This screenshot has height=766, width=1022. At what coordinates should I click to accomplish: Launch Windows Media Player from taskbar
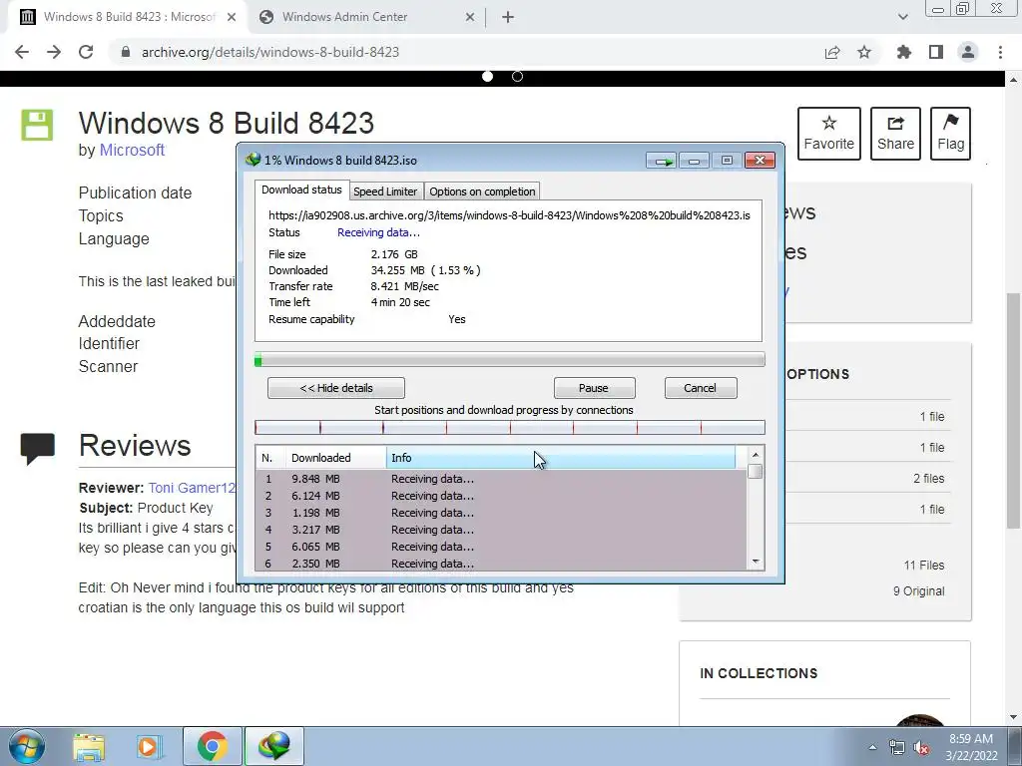coord(150,747)
